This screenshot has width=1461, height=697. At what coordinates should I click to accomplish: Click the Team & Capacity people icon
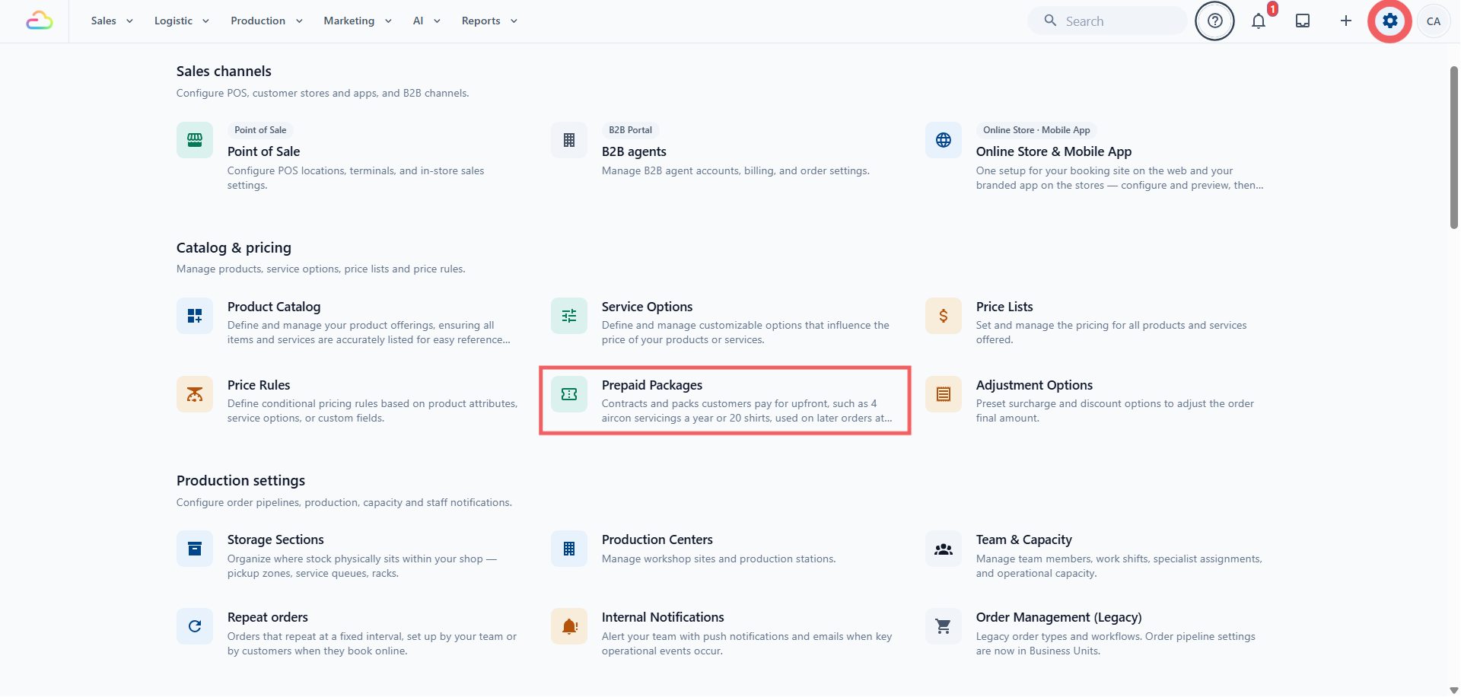click(944, 549)
